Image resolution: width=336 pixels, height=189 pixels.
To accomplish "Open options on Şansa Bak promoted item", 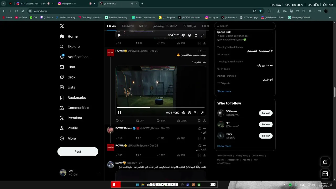I will (x=271, y=32).
